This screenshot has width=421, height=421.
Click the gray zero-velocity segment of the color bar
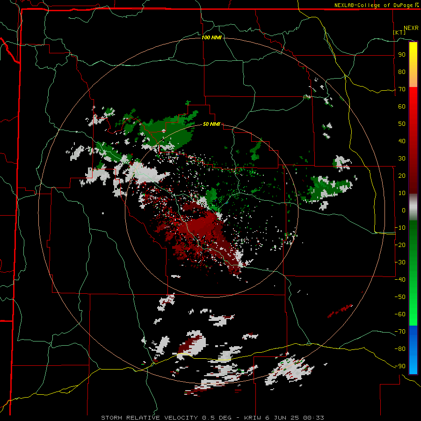(413, 207)
